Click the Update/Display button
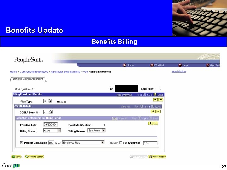Viewport: 227px width, 170px height. [x=138, y=157]
